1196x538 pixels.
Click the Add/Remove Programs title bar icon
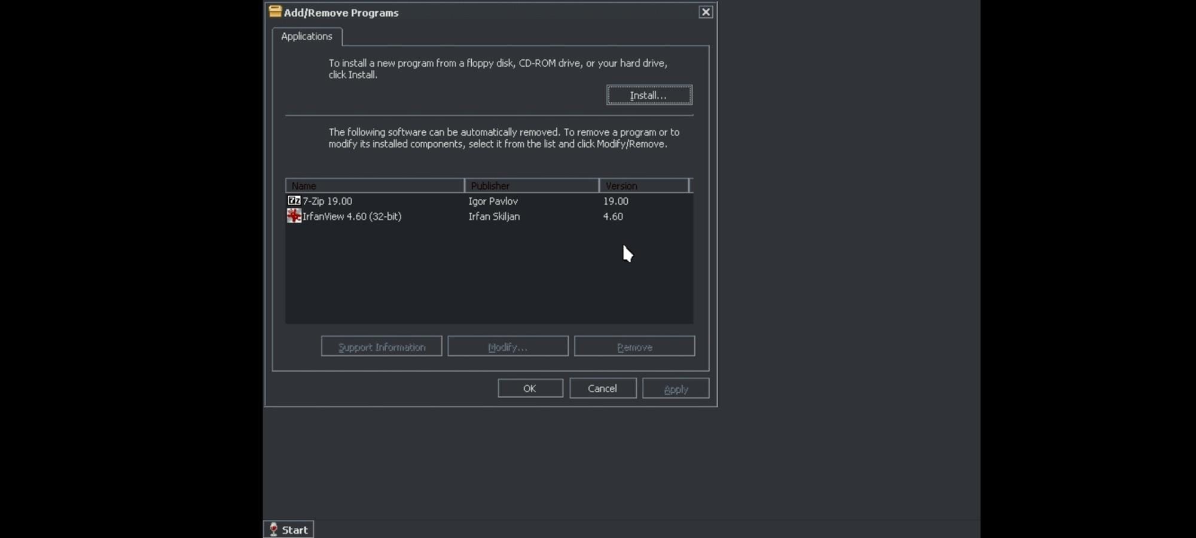pyautogui.click(x=275, y=11)
